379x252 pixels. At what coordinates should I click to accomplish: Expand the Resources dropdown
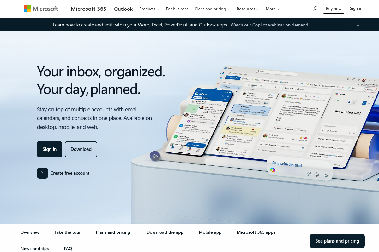pyautogui.click(x=248, y=9)
